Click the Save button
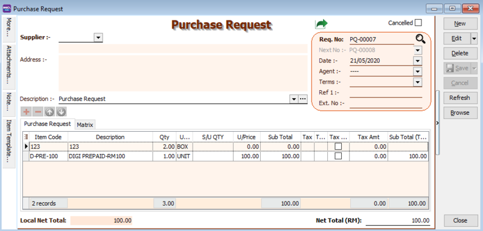Viewport: 483px width, 231px height. pyautogui.click(x=457, y=68)
